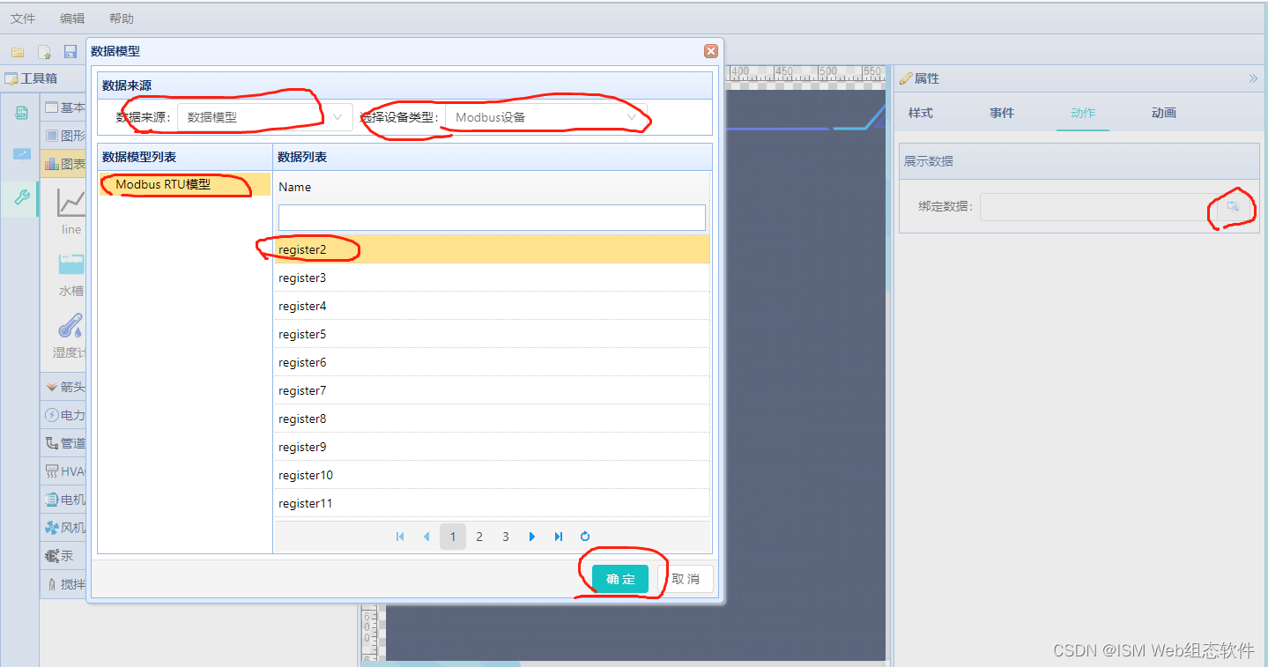Expand the 搅拌 toolbox category

pyautogui.click(x=64, y=584)
